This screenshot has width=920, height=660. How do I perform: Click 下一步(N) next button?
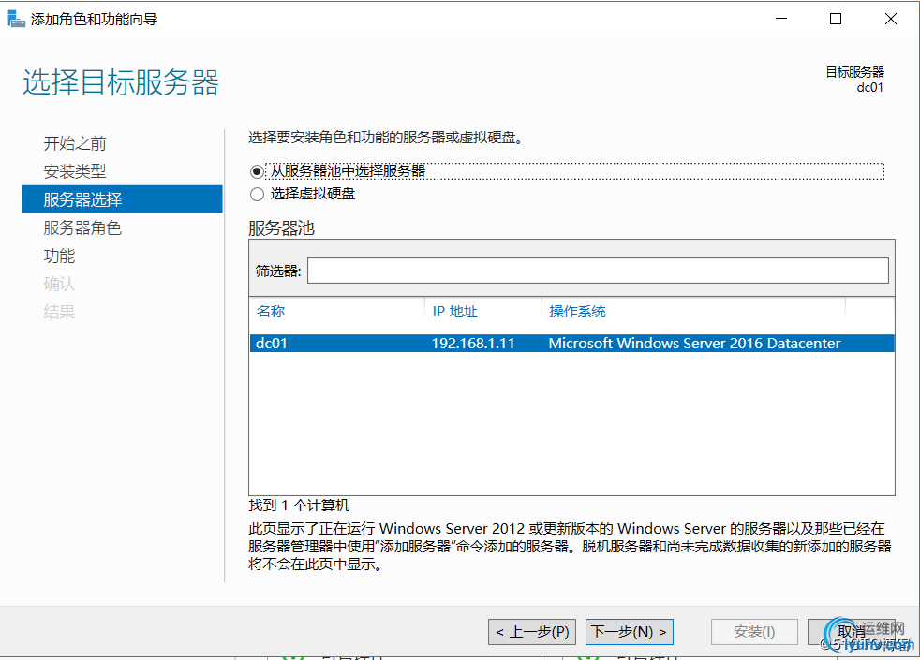(x=629, y=631)
